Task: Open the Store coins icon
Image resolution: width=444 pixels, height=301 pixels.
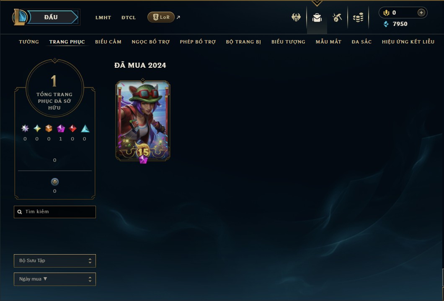Action: point(358,18)
